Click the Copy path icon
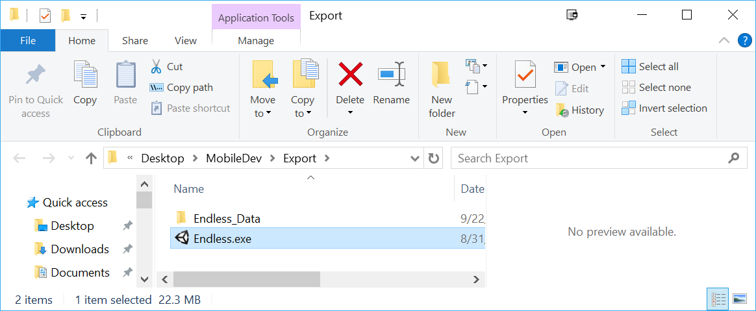 pyautogui.click(x=156, y=88)
